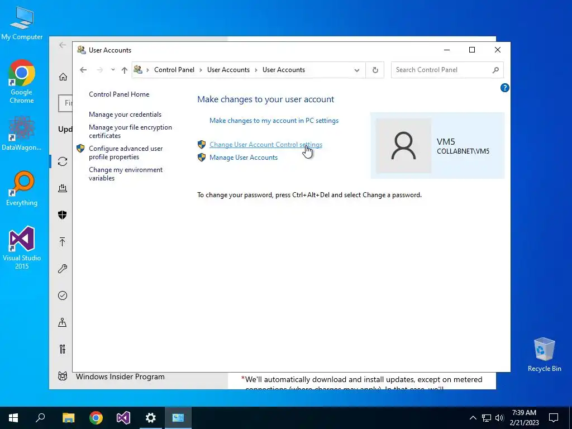Image resolution: width=572 pixels, height=429 pixels.
Task: Open recent locations dropdown arrow
Action: [113, 70]
